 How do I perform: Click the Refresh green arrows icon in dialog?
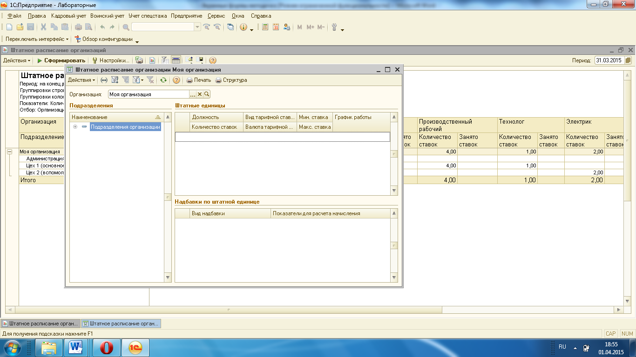163,80
